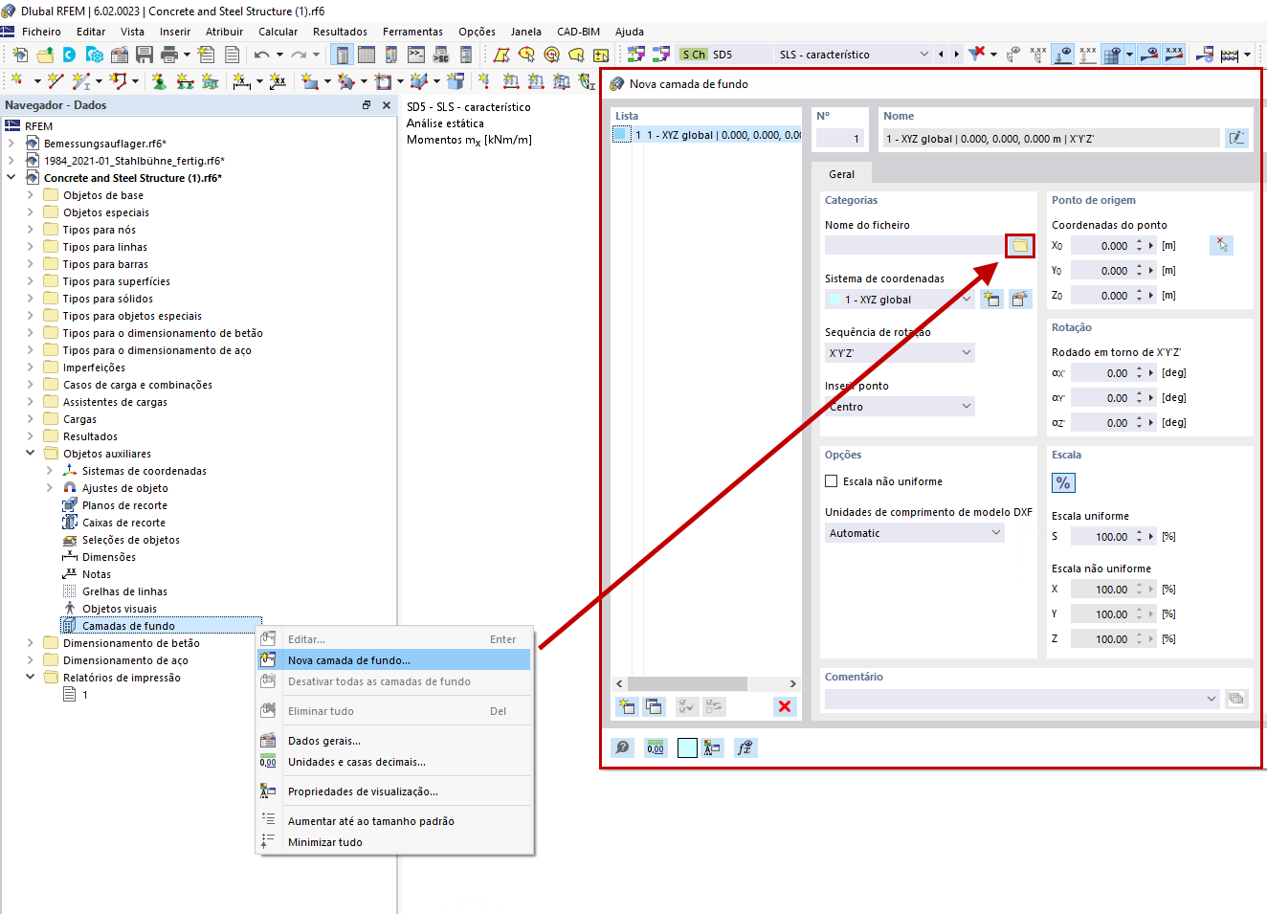Delete all layers with the red X button
The image size is (1267, 914).
pos(785,706)
